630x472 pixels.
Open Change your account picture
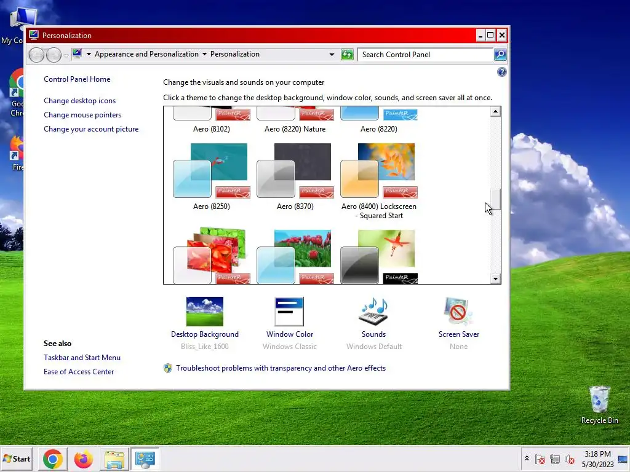pyautogui.click(x=91, y=129)
